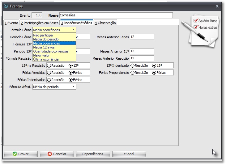The width and height of the screenshot is (226, 165).
Task: Click the green check icon on Gravar
Action: (15, 154)
